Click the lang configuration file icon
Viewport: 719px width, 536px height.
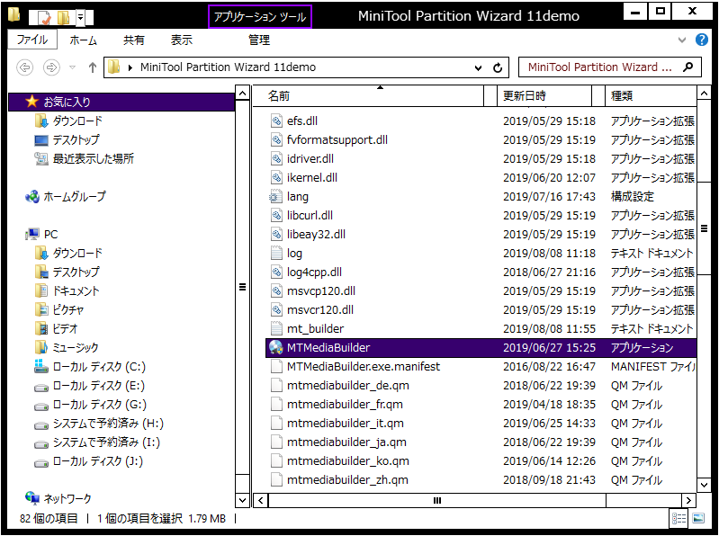coord(274,197)
